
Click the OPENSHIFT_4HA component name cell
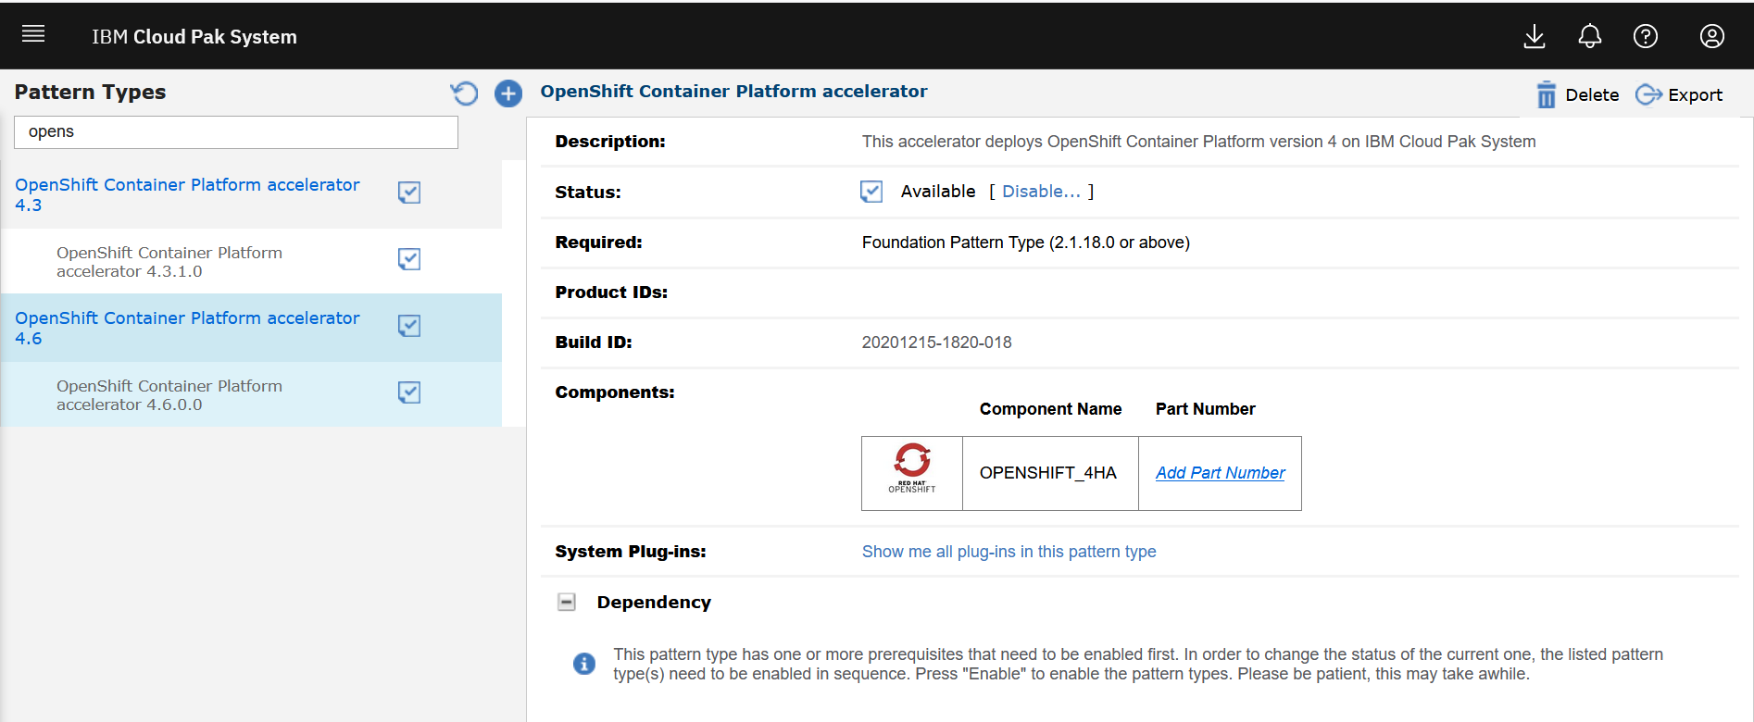(1050, 473)
